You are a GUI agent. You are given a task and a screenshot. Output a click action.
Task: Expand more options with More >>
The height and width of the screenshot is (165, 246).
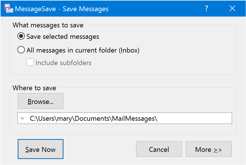208,150
